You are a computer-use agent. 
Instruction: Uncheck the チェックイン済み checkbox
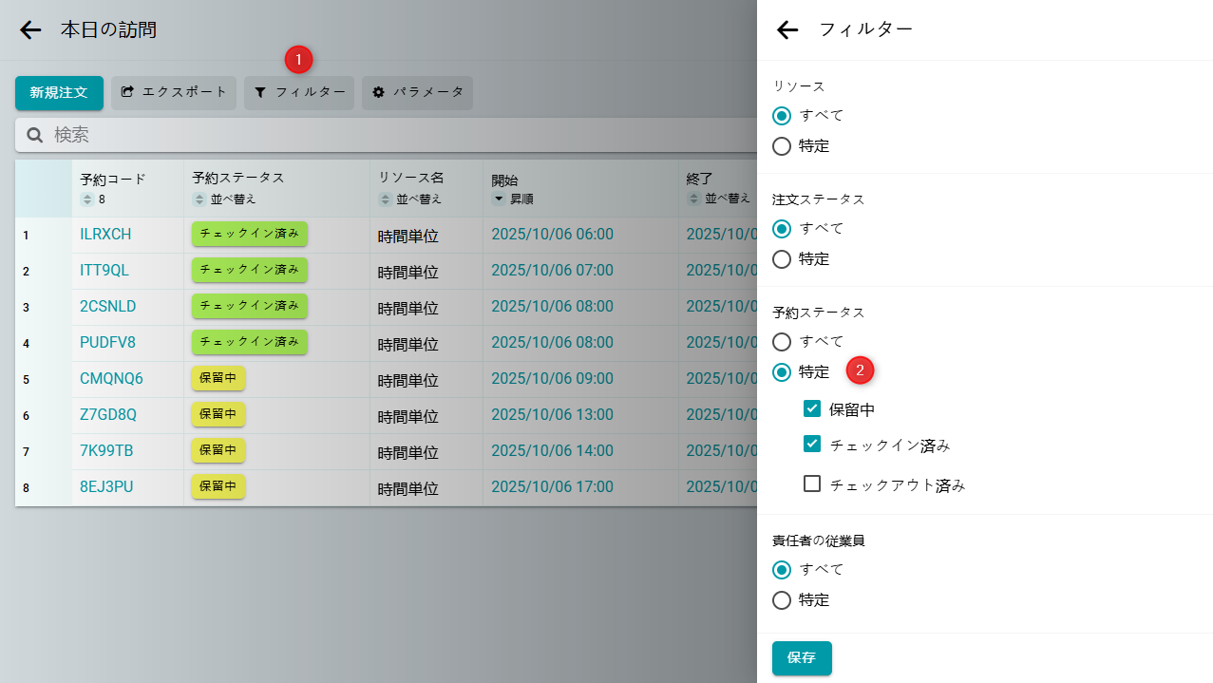pos(812,444)
